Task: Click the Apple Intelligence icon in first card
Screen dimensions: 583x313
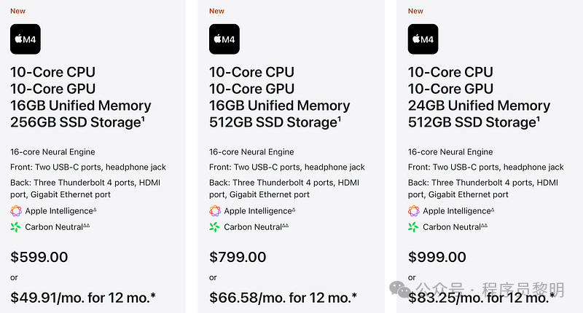Action: pyautogui.click(x=16, y=210)
